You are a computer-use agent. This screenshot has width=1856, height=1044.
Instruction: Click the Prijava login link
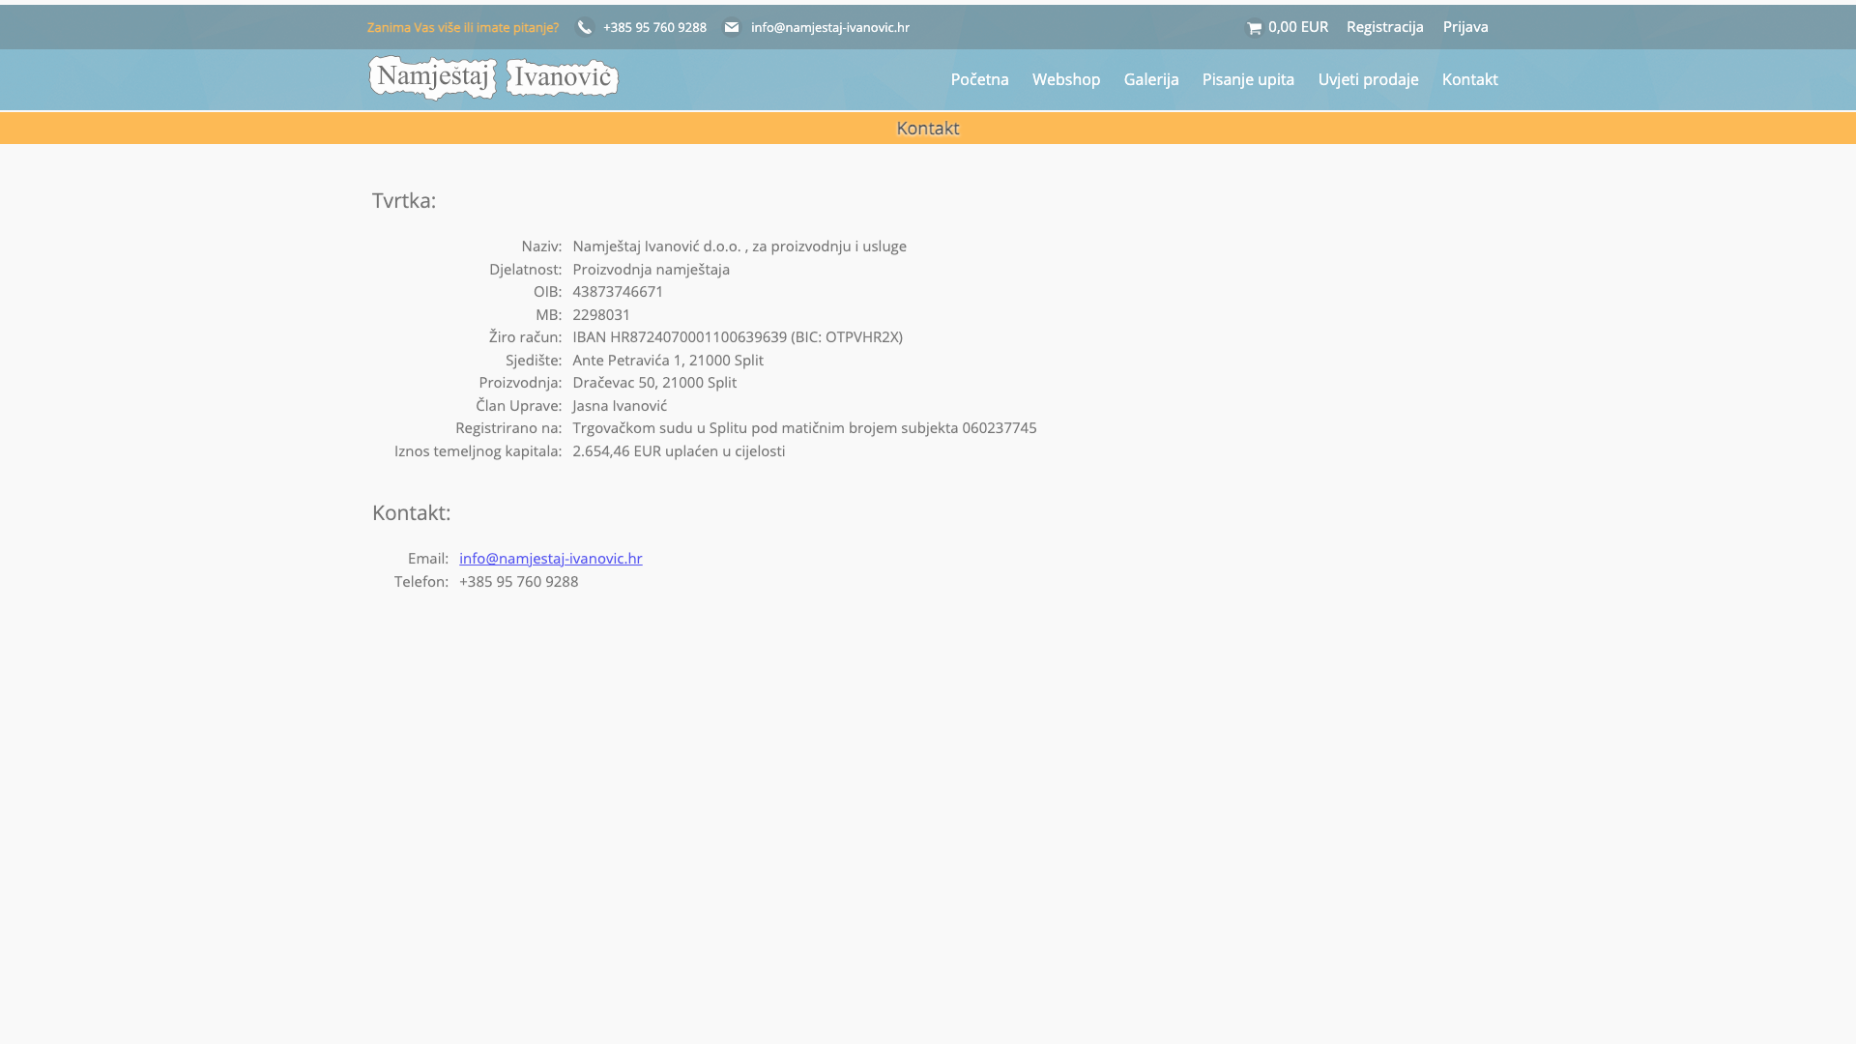pos(1464,27)
